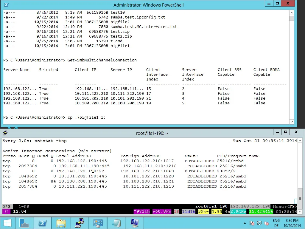Click file name samba.test.MC.interfaces.txt
Screen dimensions: 305x229
point(144,27)
